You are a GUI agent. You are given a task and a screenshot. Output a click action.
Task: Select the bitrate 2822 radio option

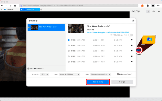click(x=69, y=56)
